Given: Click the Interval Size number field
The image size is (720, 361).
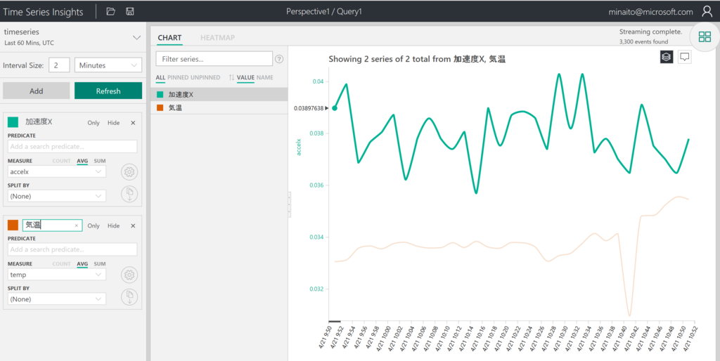Looking at the screenshot, I should tap(59, 65).
